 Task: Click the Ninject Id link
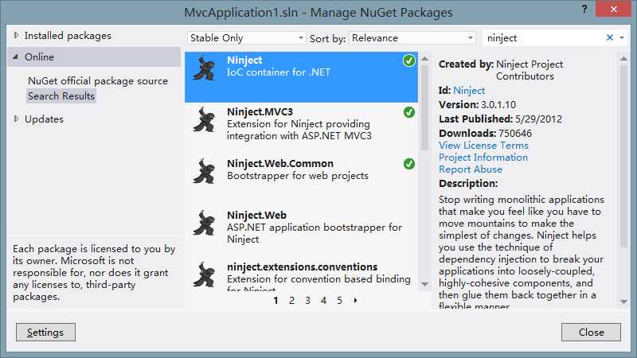click(469, 91)
